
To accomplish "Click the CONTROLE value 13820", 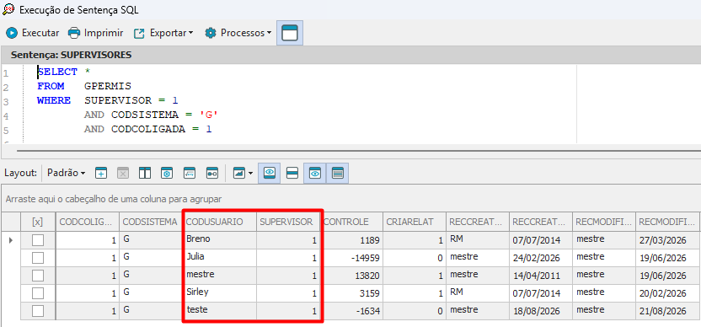I will pos(351,276).
